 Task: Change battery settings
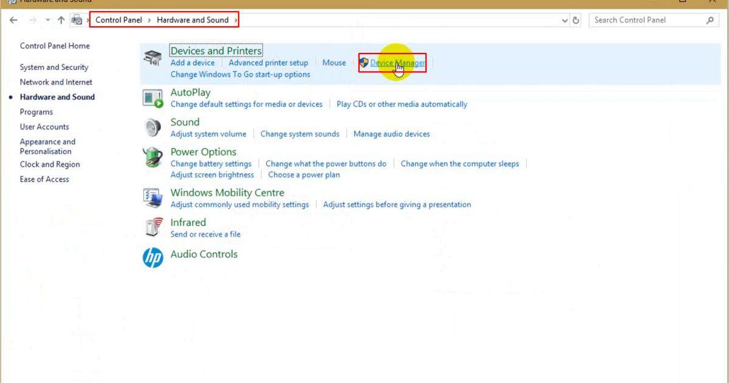tap(211, 164)
